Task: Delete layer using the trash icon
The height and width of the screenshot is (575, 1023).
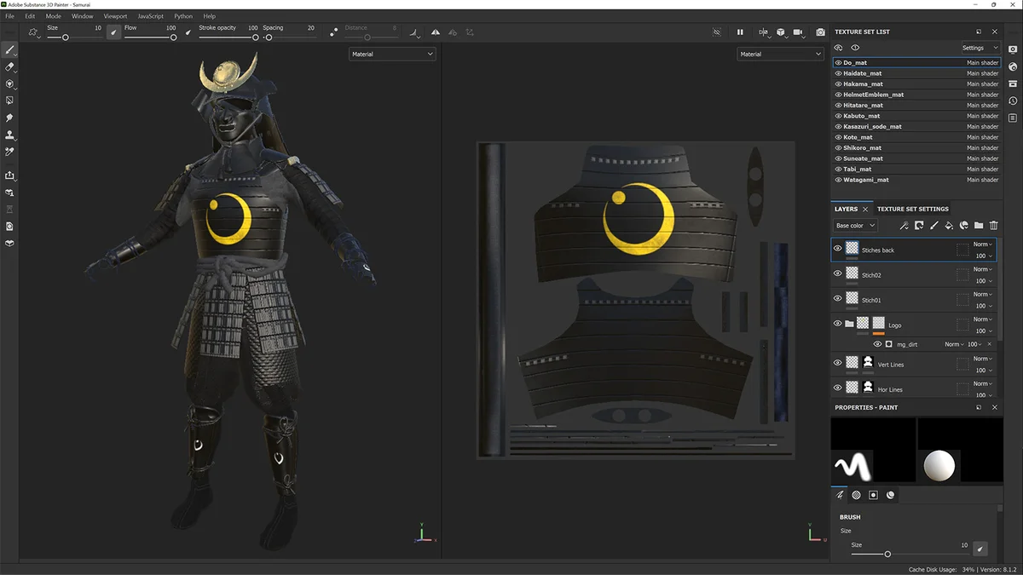Action: coord(993,226)
